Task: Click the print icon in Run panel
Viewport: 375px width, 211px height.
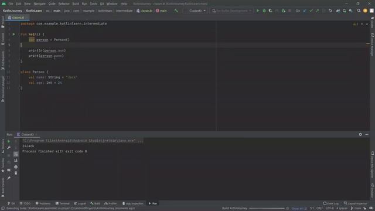Action: 16,166
